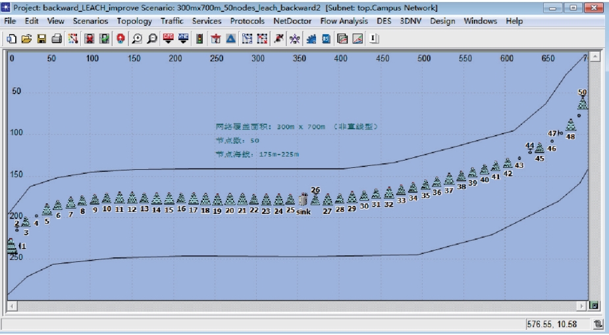Click the application icon in the title bar
This screenshot has height=335, width=609.
[x=6, y=7]
